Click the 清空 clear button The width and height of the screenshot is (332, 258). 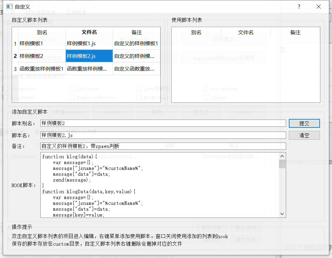(304, 135)
